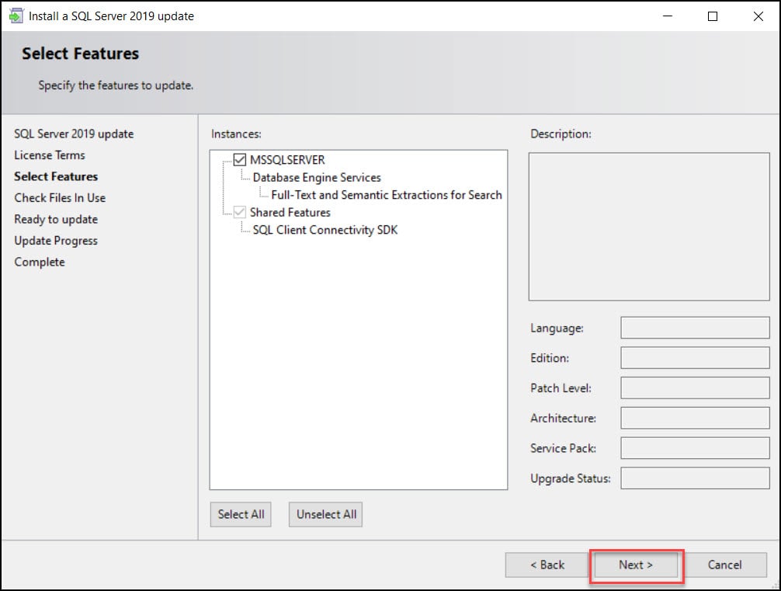Open Complete step in sidebar

pyautogui.click(x=40, y=262)
